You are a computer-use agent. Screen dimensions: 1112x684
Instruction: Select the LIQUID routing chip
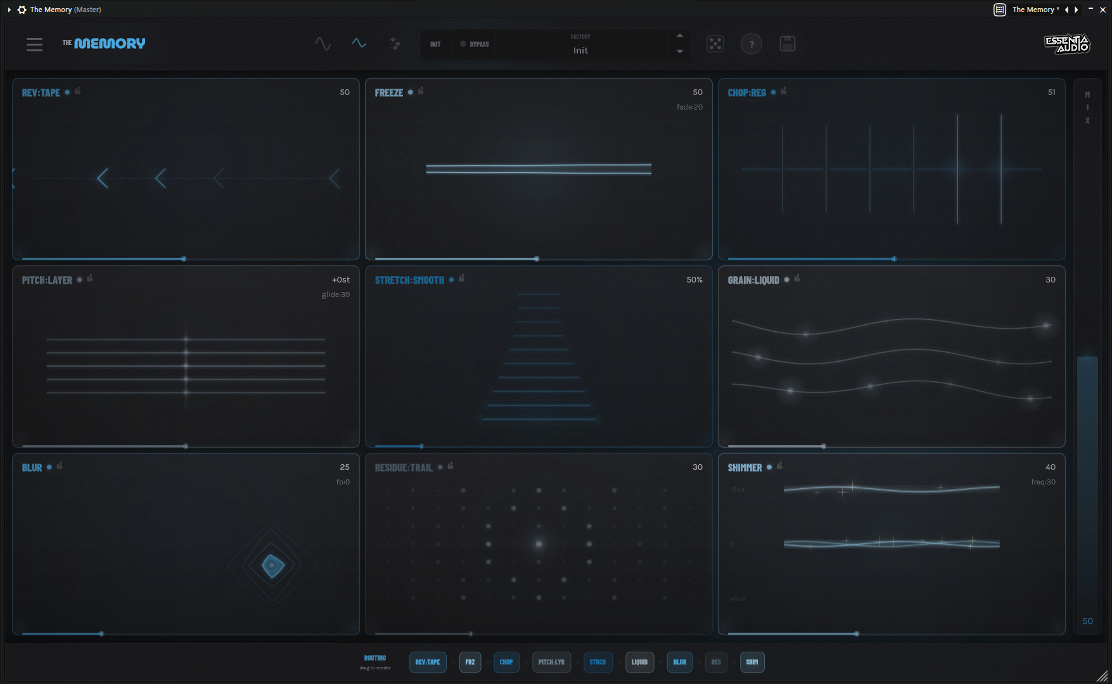tap(639, 662)
